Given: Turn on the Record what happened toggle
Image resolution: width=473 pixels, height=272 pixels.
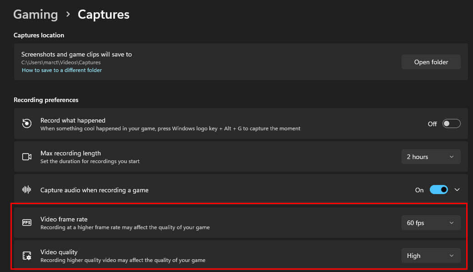Looking at the screenshot, I should coord(451,123).
